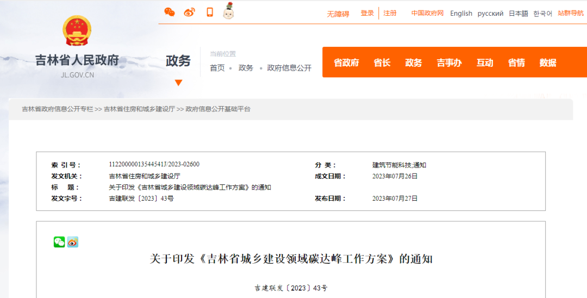Click the orange triangle under 政务
Screen dimensions: 587x298
[x=178, y=83]
